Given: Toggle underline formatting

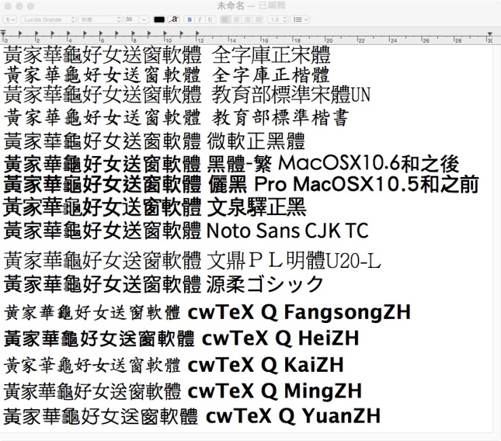Looking at the screenshot, I should 208,20.
